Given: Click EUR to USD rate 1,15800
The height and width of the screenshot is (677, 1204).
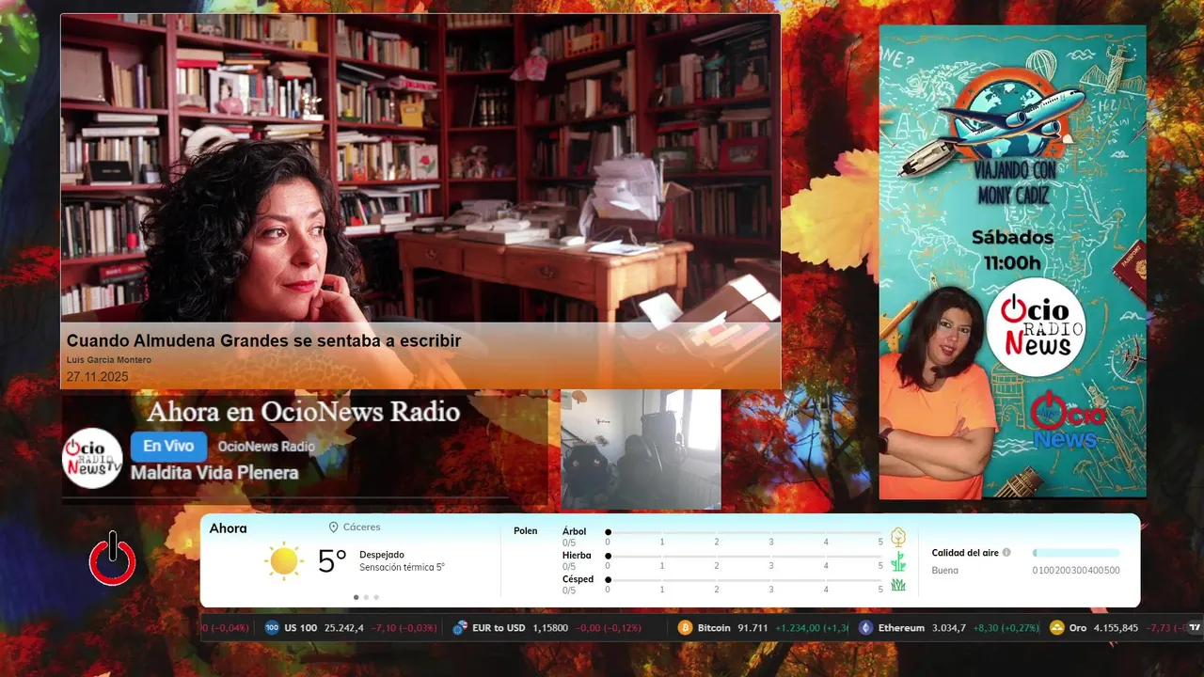Looking at the screenshot, I should (x=550, y=628).
